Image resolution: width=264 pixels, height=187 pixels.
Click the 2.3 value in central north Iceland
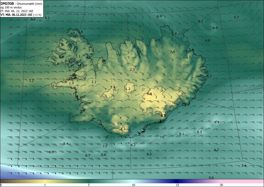(x=132, y=69)
